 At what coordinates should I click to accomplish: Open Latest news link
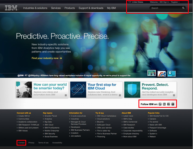[128, 116]
